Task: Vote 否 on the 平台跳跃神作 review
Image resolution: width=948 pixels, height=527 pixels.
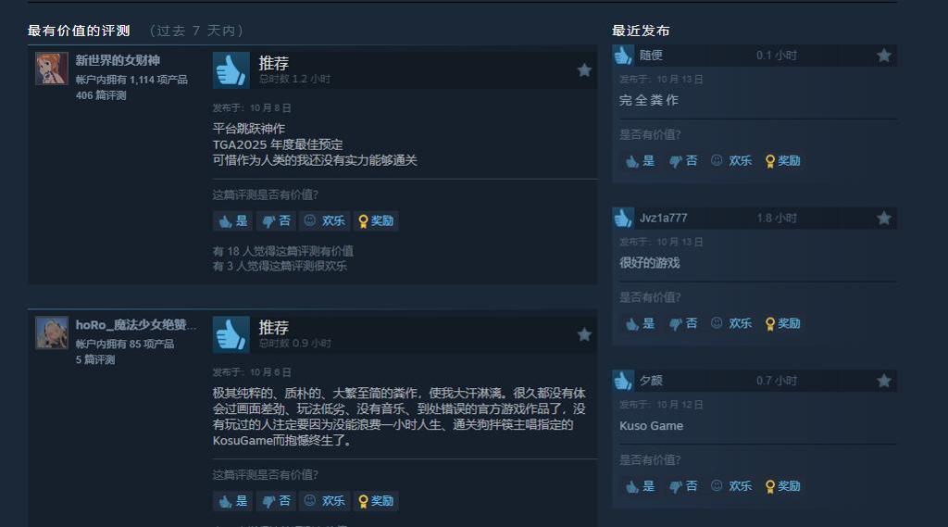Action: click(x=276, y=220)
